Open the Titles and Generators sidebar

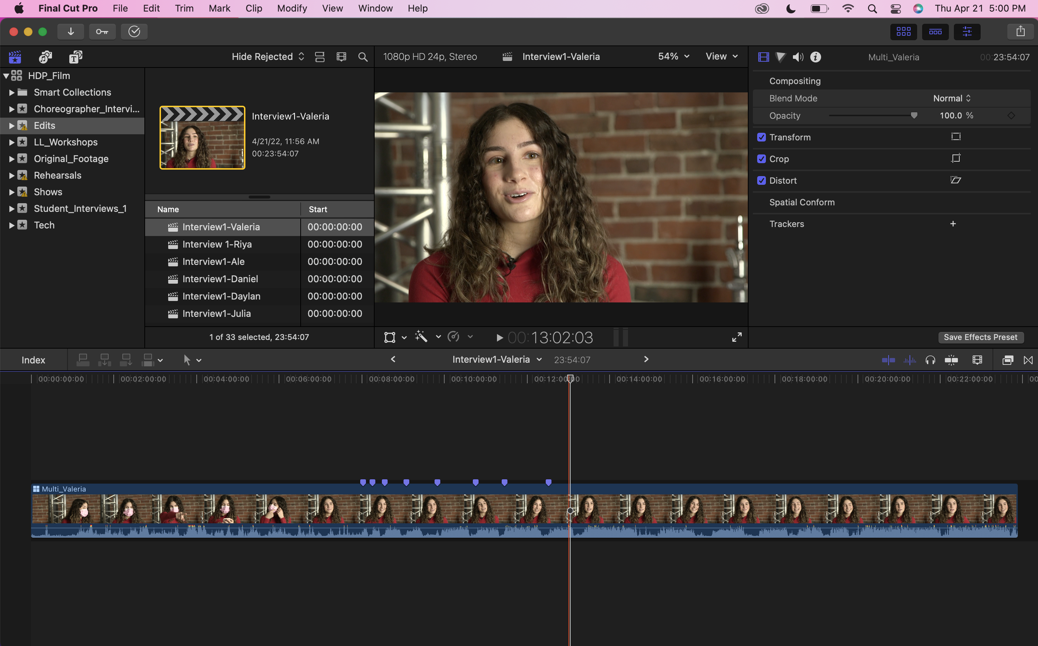75,57
